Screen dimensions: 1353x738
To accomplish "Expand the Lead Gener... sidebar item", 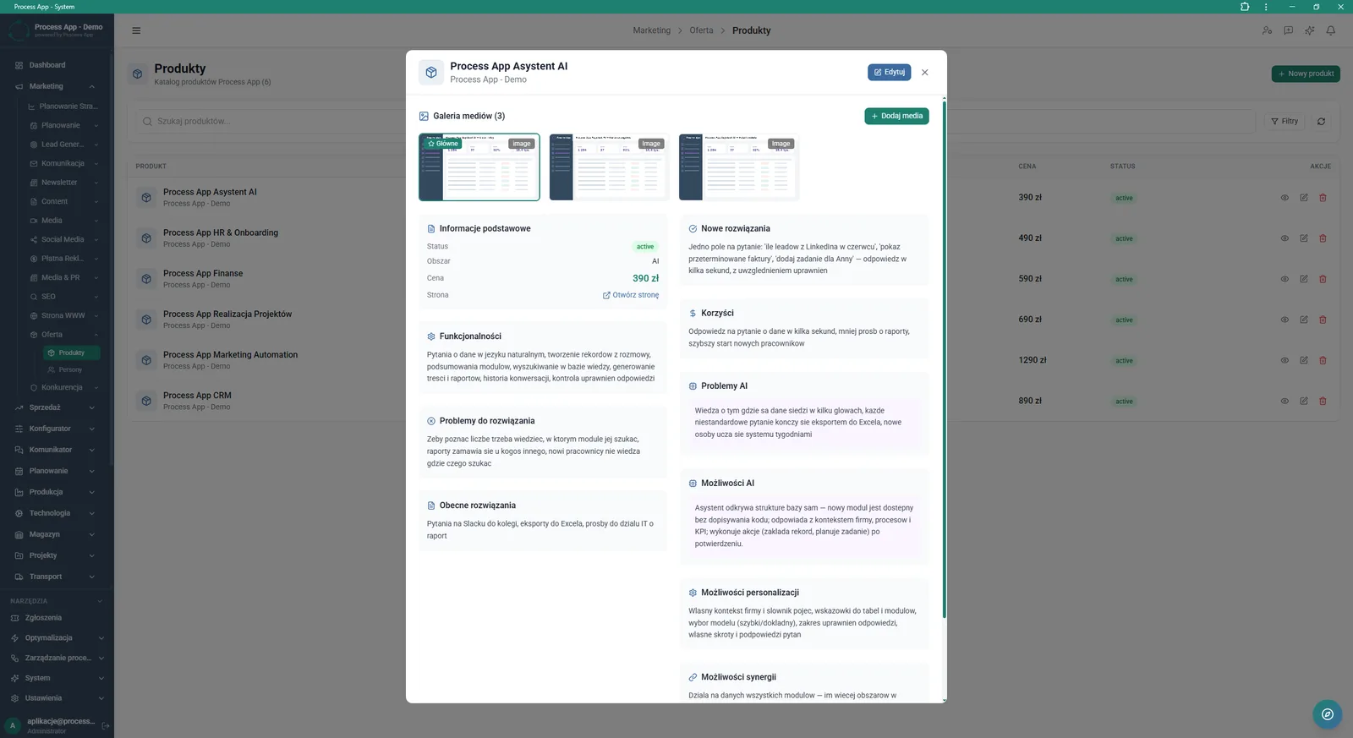I will [63, 145].
